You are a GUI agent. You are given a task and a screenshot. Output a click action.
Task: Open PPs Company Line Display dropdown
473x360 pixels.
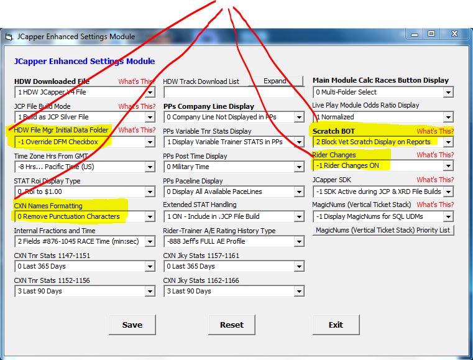click(299, 117)
